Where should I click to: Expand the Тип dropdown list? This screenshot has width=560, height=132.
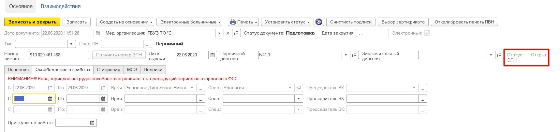(x=71, y=44)
